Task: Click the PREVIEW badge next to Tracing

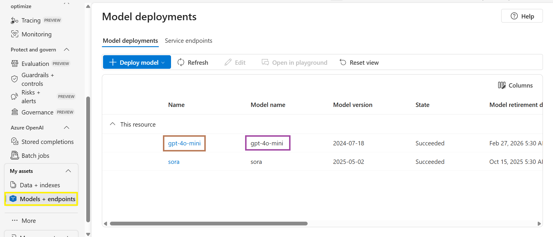Action: (x=52, y=20)
